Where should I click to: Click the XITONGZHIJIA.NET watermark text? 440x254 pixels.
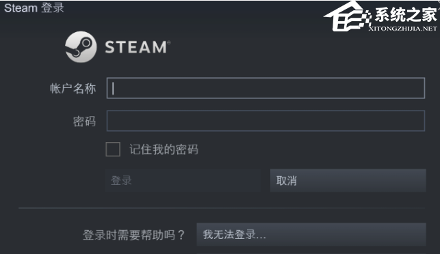click(x=403, y=29)
